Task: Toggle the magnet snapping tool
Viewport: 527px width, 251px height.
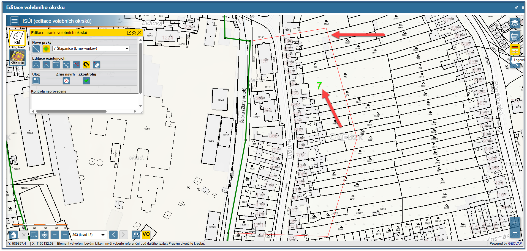Action: tap(86, 65)
